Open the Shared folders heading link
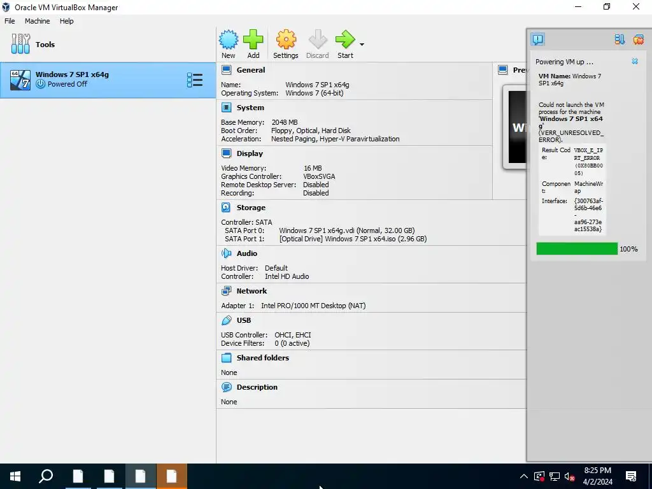 pos(263,358)
